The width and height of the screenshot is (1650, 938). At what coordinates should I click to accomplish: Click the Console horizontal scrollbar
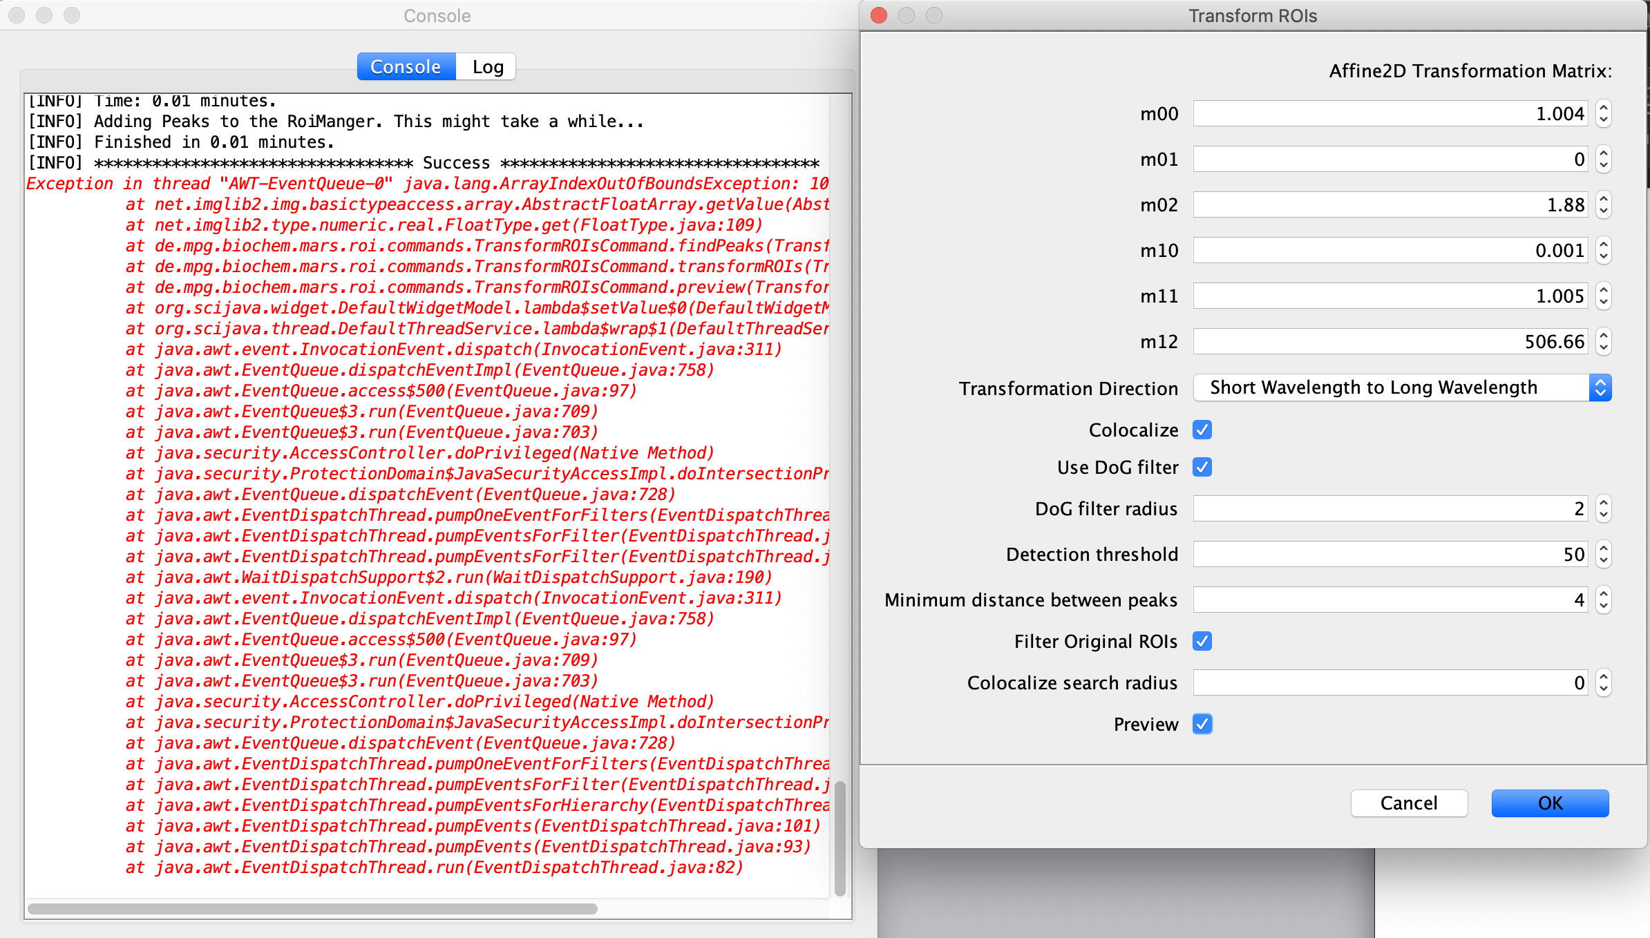312,908
